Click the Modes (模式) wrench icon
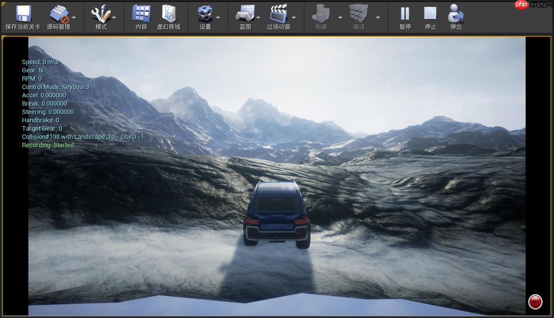 tap(101, 14)
